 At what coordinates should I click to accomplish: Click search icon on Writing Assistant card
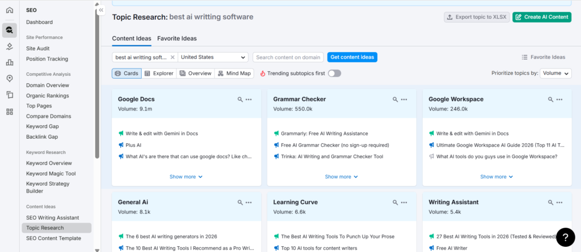tap(550, 202)
